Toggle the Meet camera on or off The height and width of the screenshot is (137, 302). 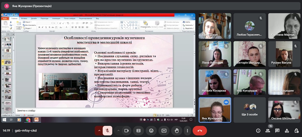(x=127, y=131)
